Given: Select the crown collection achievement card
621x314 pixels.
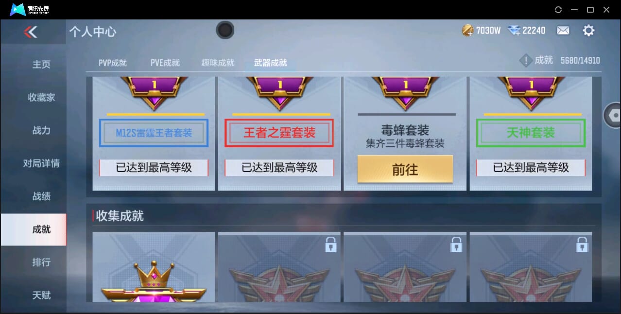Looking at the screenshot, I should [154, 267].
